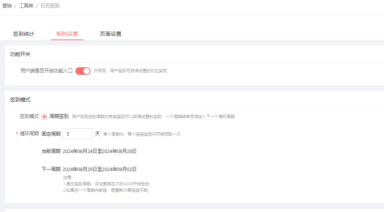Click the note about 次日00:00开始生效
This screenshot has width=384, height=212.
(107, 184)
